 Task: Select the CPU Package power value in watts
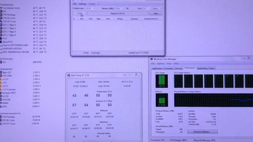[x=36, y=117]
